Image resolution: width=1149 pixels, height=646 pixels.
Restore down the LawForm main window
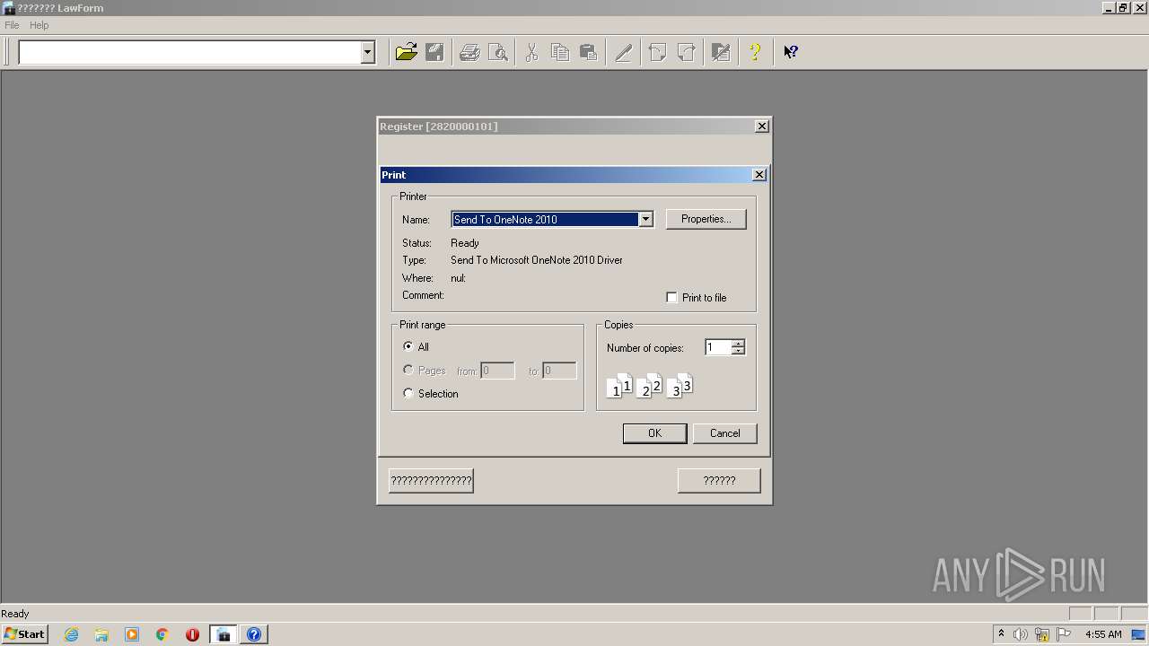tap(1122, 8)
